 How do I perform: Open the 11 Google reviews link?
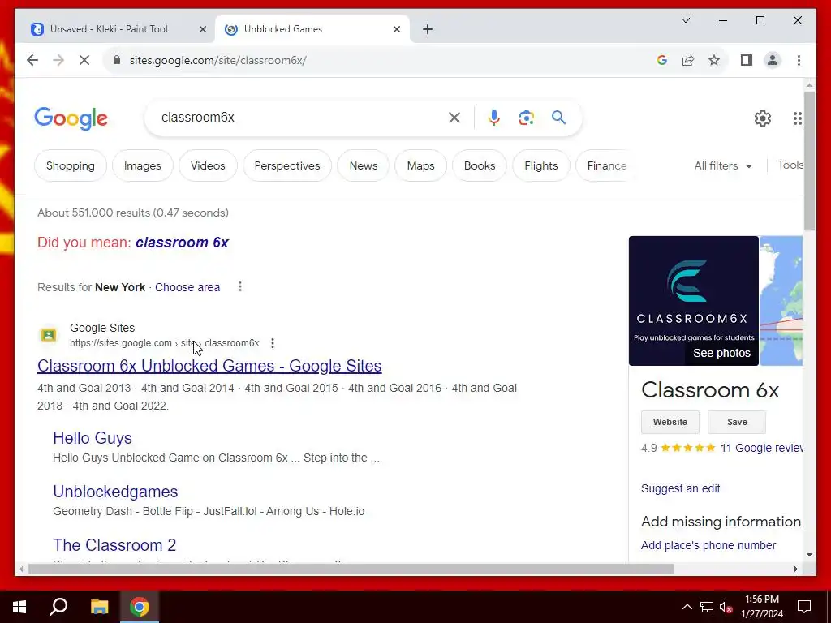(761, 448)
